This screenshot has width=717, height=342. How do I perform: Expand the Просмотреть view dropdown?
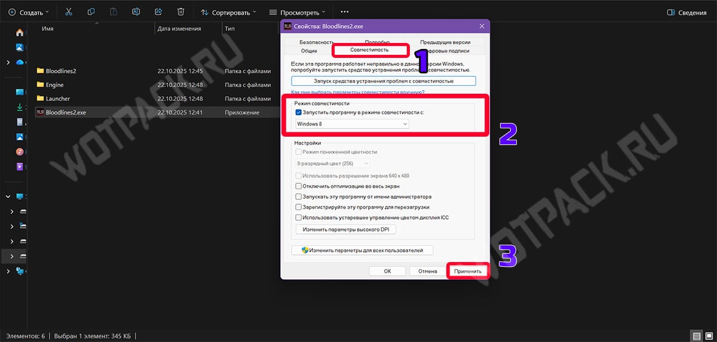click(x=297, y=12)
